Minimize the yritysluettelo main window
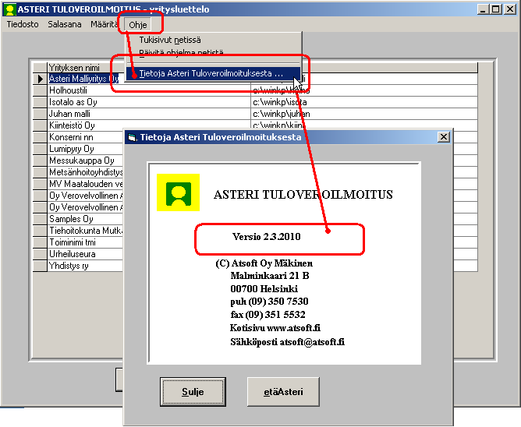The width and height of the screenshot is (521, 427). point(483,9)
